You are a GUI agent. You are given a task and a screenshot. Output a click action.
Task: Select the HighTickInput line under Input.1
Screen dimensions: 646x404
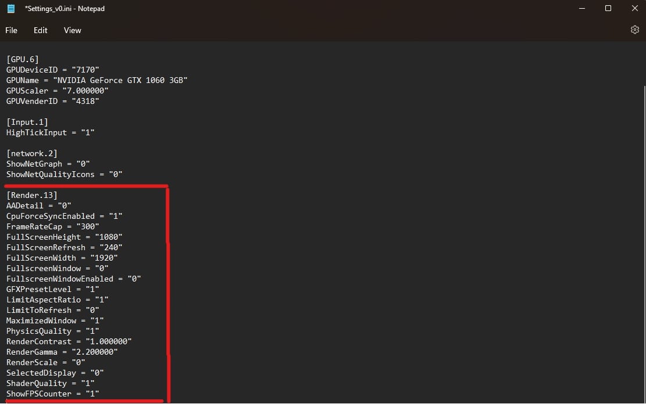50,132
